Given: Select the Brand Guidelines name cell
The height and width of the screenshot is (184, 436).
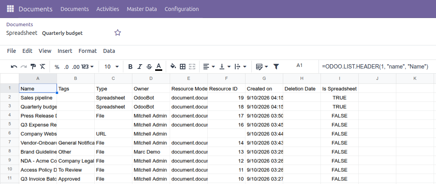Looking at the screenshot, I should [38, 152].
